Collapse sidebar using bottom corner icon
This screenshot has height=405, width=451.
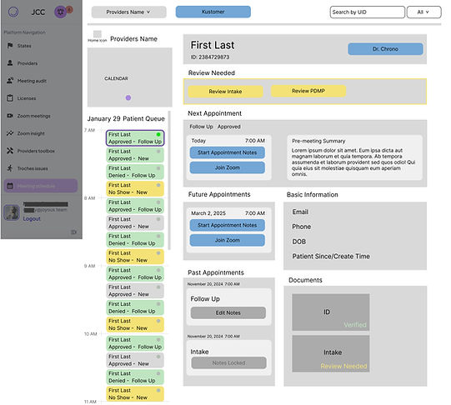73,232
